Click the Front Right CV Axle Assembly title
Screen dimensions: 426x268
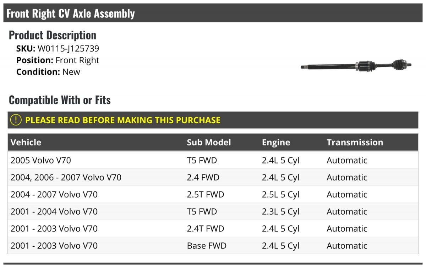(71, 14)
